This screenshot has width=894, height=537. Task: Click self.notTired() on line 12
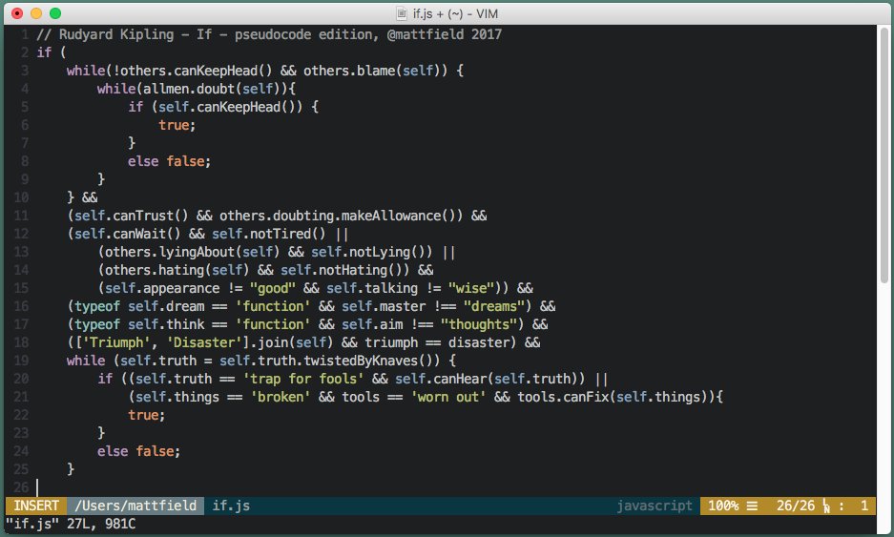268,234
